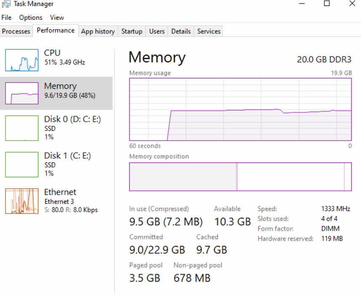Screen dimensions: 361x296
Task: Select the CPU usage mini graph thumbnail
Action: [x=22, y=60]
